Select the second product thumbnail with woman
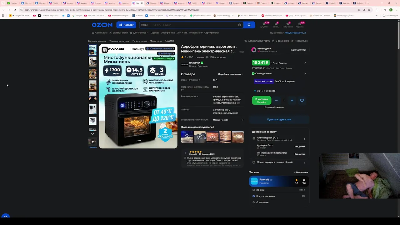 click(92, 62)
